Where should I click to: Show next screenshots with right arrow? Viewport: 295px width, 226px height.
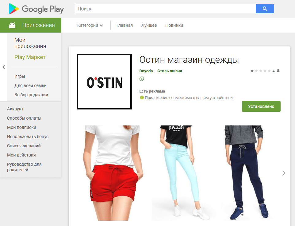284,173
